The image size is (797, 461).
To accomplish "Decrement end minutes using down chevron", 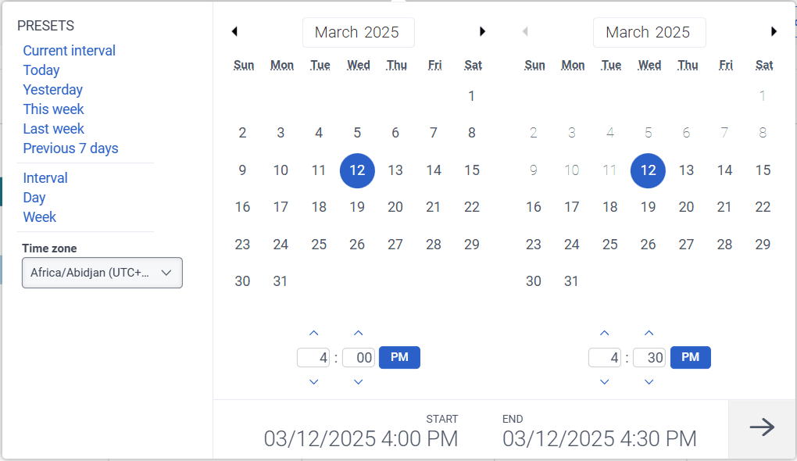I will (x=649, y=382).
